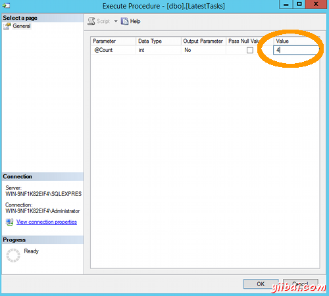
Task: Click the connection properties icon
Action: [9, 222]
